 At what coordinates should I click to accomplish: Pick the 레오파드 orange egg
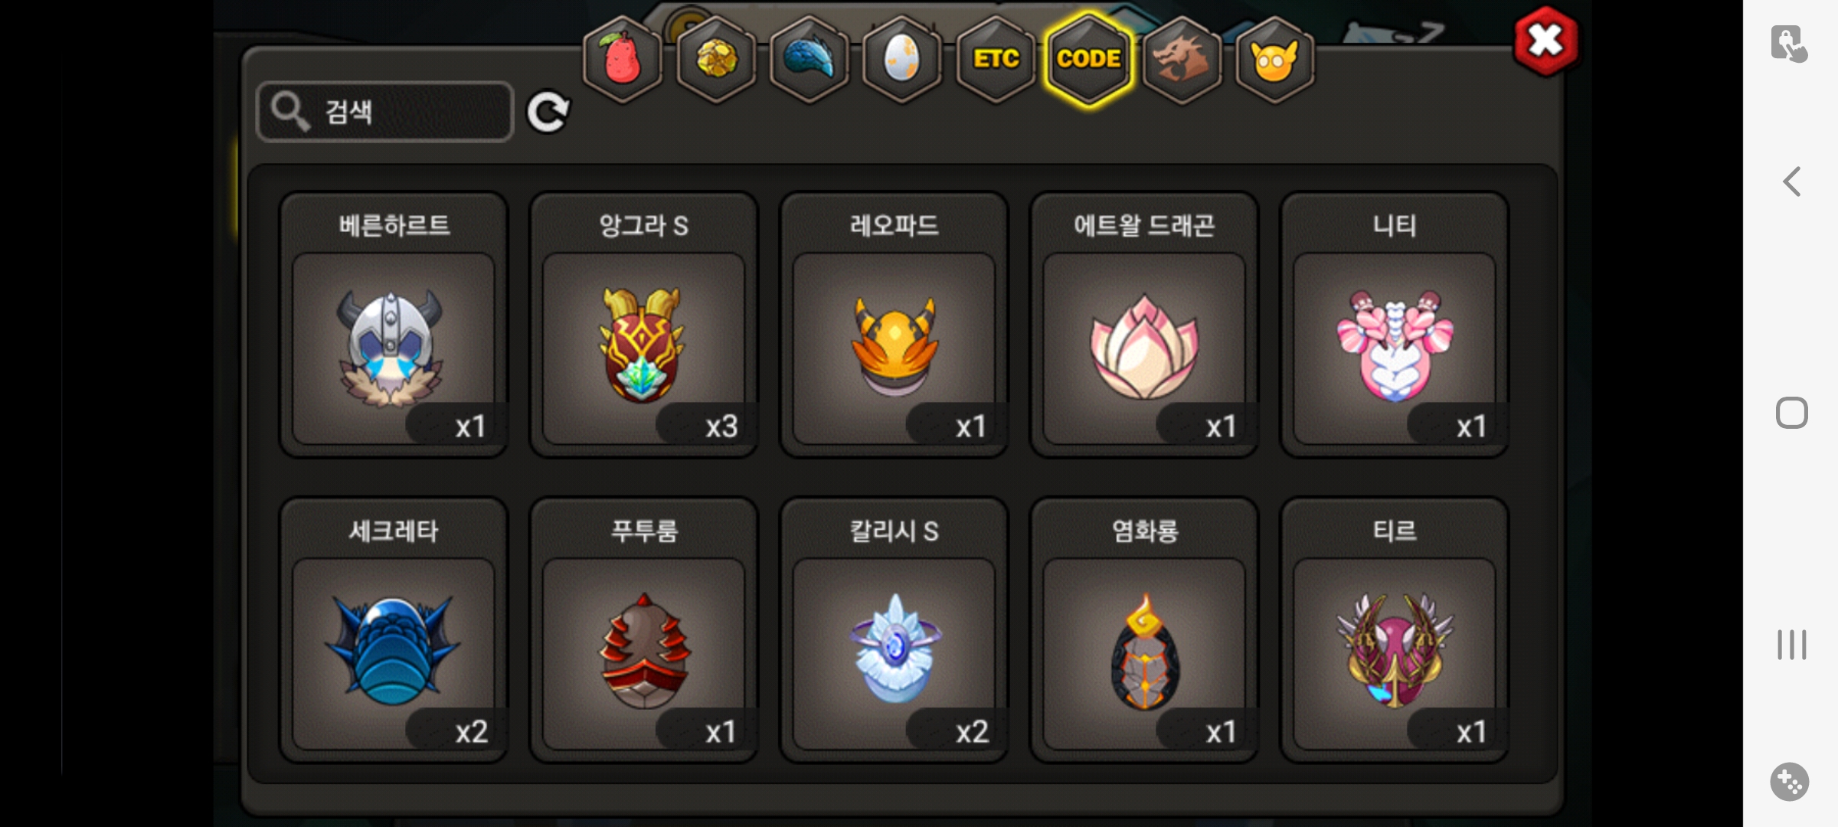pos(894,325)
